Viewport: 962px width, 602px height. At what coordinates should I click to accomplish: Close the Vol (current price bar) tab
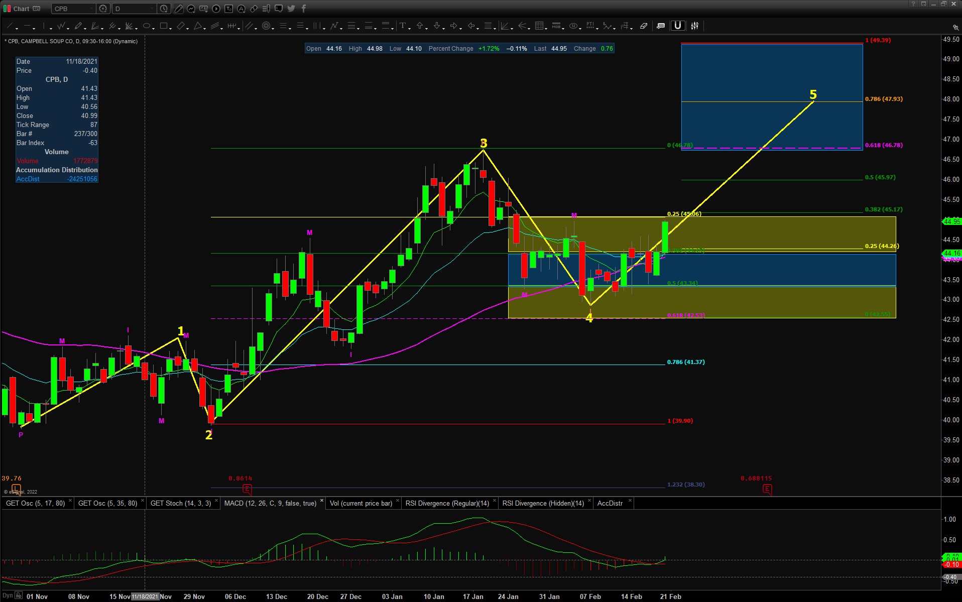click(x=397, y=501)
